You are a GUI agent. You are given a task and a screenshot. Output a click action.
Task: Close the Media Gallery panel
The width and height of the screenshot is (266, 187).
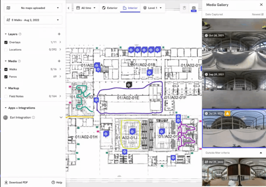tap(261, 5)
